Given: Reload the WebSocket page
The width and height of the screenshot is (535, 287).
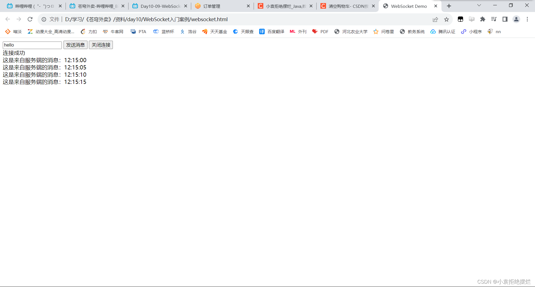Looking at the screenshot, I should point(30,19).
